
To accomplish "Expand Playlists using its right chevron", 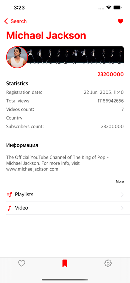I will click(122, 195).
